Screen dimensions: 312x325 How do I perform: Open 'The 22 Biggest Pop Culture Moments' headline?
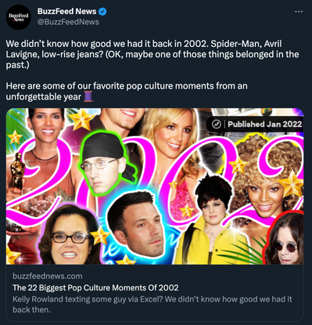point(95,287)
